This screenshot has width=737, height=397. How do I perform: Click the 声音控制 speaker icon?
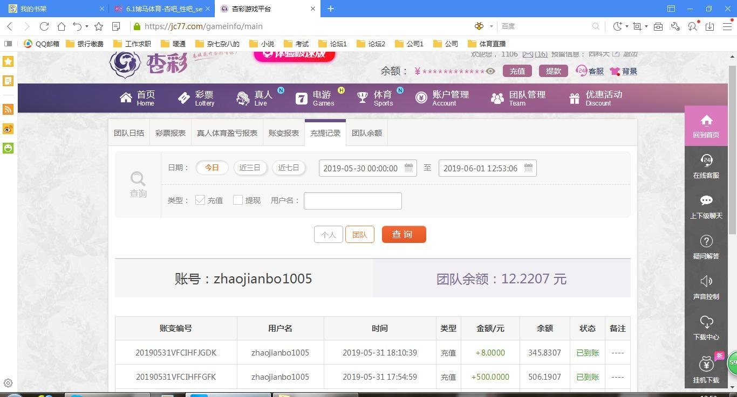[x=706, y=281]
